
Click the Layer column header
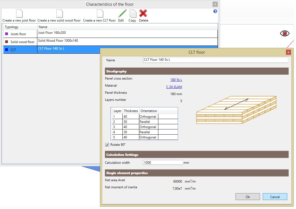click(117, 111)
